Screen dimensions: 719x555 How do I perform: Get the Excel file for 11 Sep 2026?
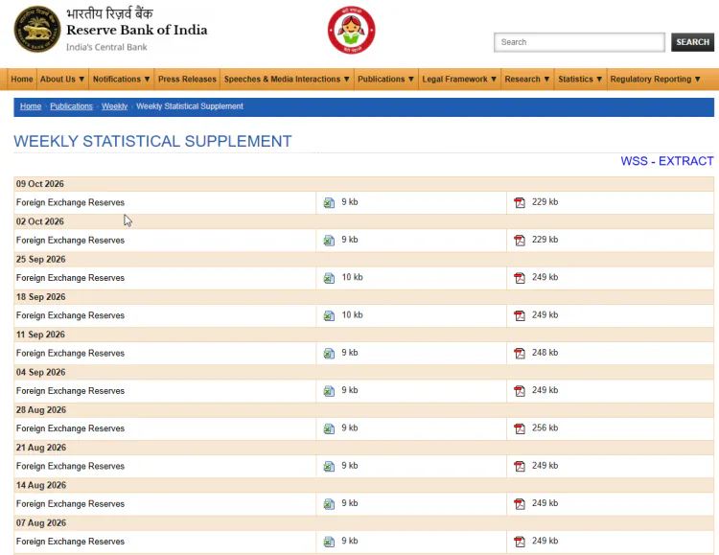(329, 353)
